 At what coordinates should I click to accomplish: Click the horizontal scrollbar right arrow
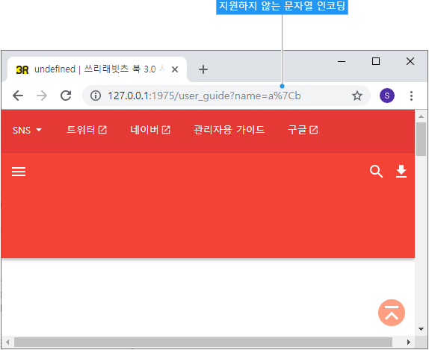click(409, 342)
